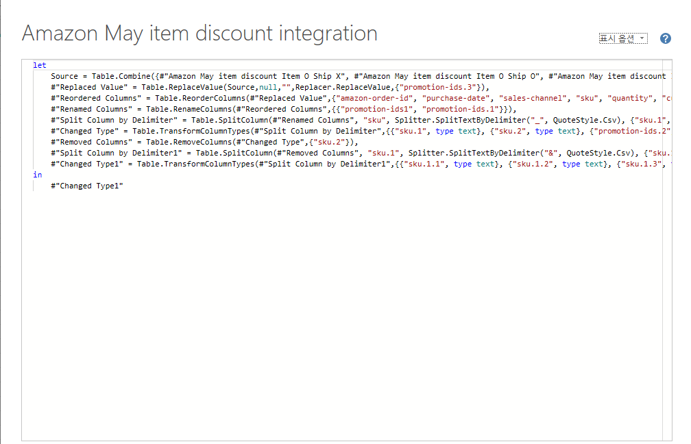Click the Table.ReplaceValue function text
The height and width of the screenshot is (444, 691).
(182, 87)
